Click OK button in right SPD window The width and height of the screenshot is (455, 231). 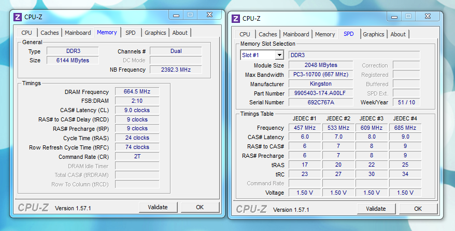coord(418,209)
